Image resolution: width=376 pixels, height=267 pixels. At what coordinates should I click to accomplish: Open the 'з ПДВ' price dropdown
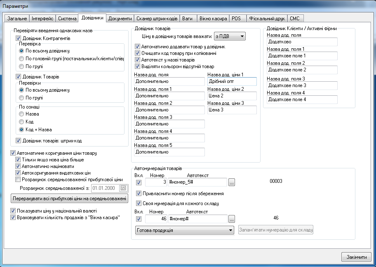230,36
